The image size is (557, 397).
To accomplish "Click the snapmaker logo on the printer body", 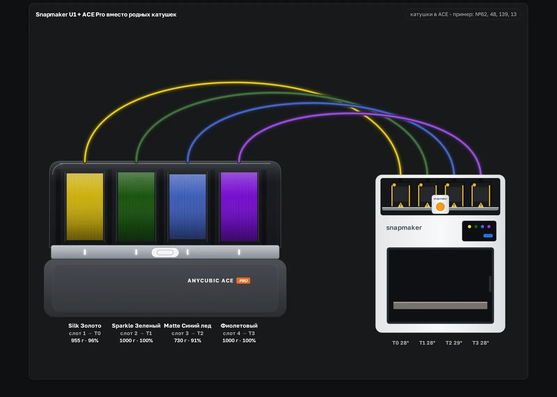I will (404, 228).
